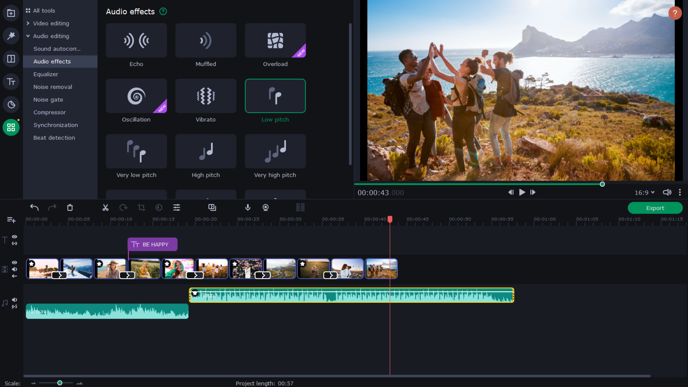
Task: Click the Export button
Action: (655, 208)
